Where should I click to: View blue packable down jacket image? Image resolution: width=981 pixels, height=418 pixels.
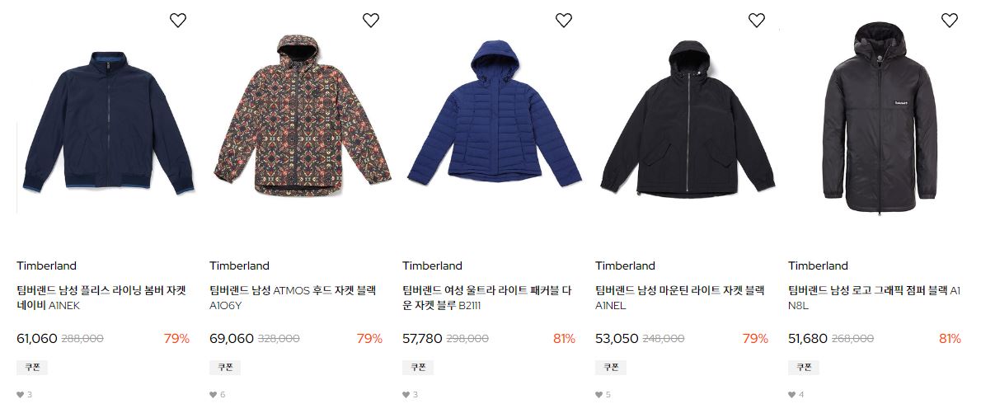(x=495, y=113)
